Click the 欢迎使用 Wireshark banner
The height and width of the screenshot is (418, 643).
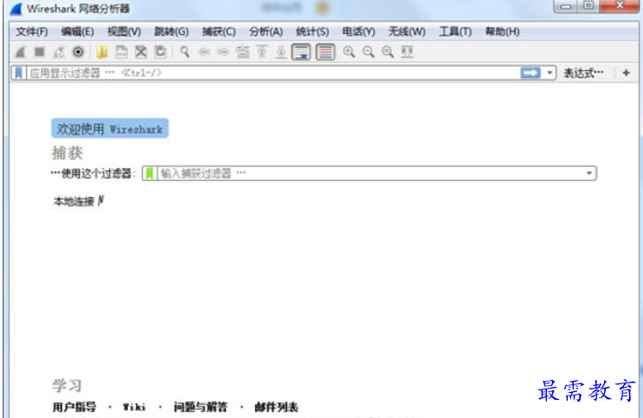click(110, 128)
